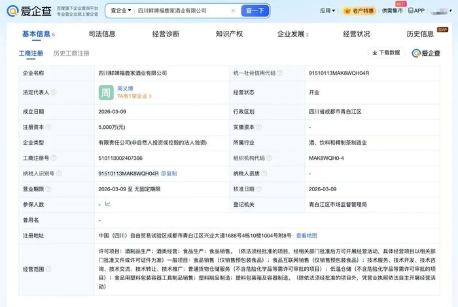Switch to 司法信息 tab
Viewport: 458px width, 307px height.
102,34
